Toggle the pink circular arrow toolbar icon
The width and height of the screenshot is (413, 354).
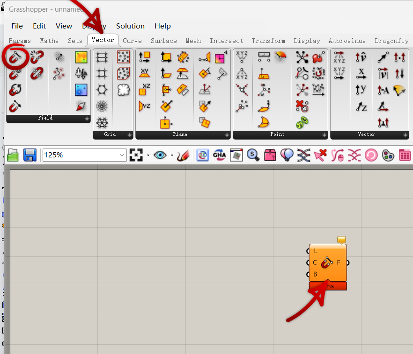pyautogui.click(x=371, y=155)
